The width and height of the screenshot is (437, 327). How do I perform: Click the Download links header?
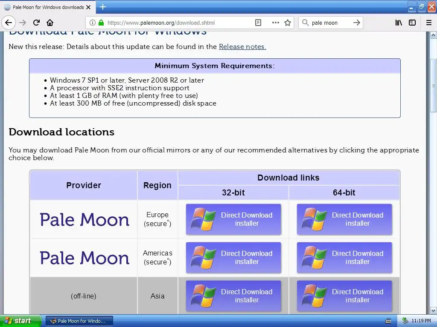(288, 178)
